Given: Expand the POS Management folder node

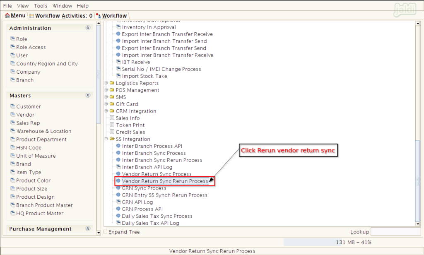Looking at the screenshot, I should [x=106, y=90].
